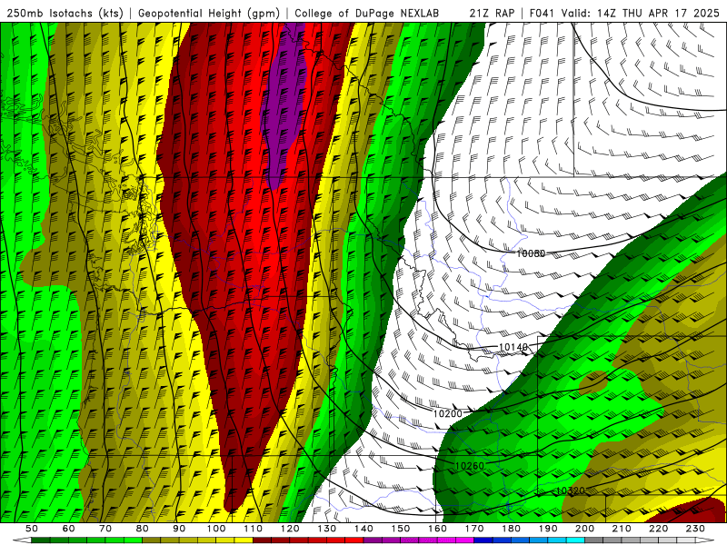Viewport: 727px width, 545px height.
Task: Click the 100 value on the color scale
Action: [x=216, y=529]
